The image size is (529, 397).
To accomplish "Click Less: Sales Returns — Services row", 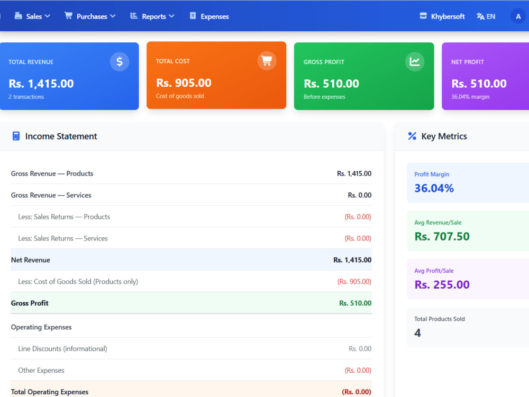I will click(191, 238).
